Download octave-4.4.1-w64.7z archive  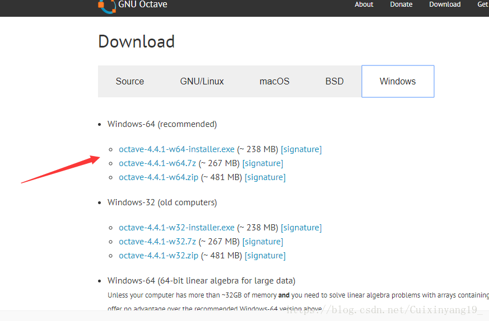[157, 163]
